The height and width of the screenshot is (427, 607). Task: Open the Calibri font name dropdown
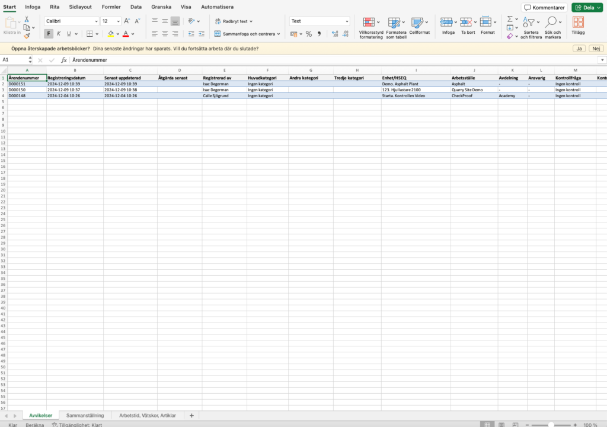71,21
